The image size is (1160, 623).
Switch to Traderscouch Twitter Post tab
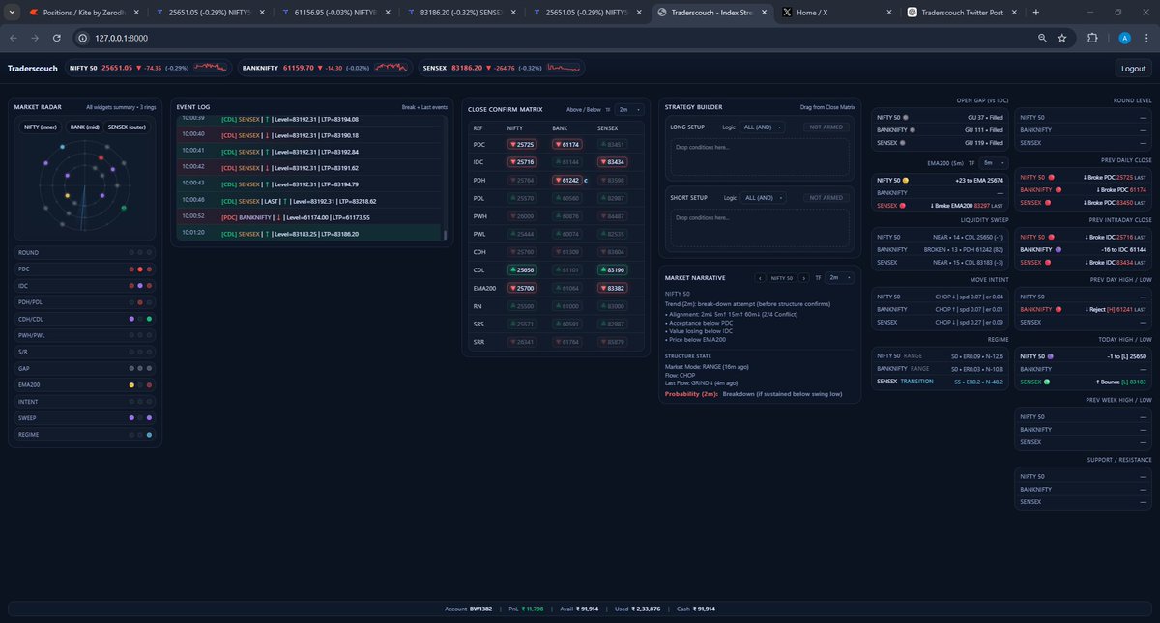(x=962, y=12)
